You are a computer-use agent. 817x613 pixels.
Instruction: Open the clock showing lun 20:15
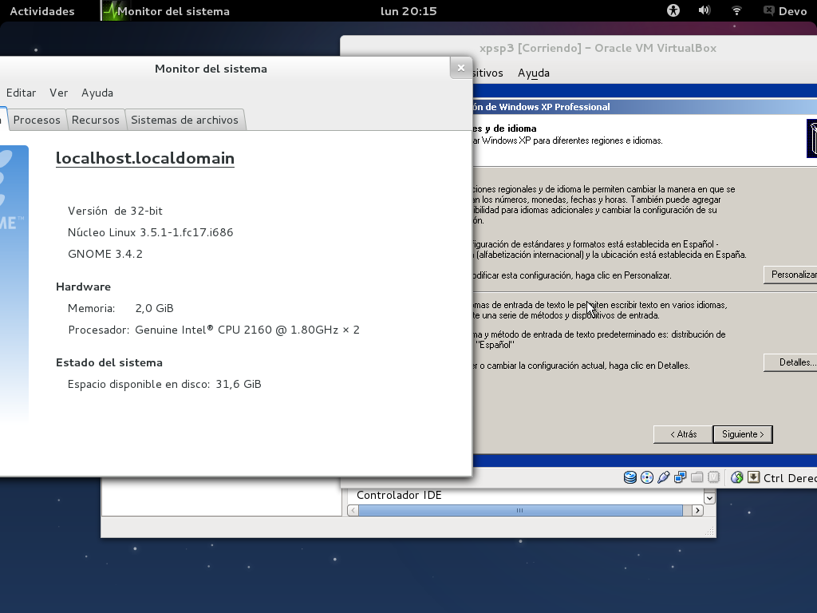[408, 11]
